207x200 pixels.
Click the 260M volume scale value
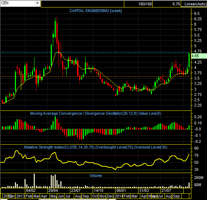199,178
